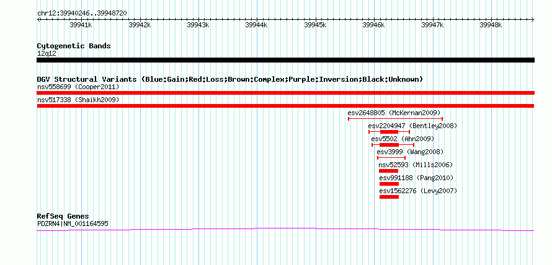The width and height of the screenshot is (552, 265).
Task: Click the 39946k ruler tick label
Action: click(x=374, y=25)
